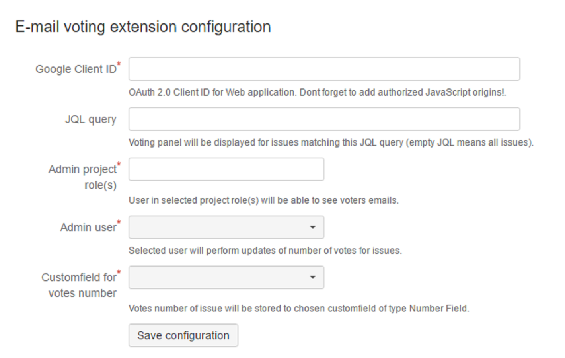Click the Google Client ID label
Image resolution: width=565 pixels, height=358 pixels.
pos(76,69)
